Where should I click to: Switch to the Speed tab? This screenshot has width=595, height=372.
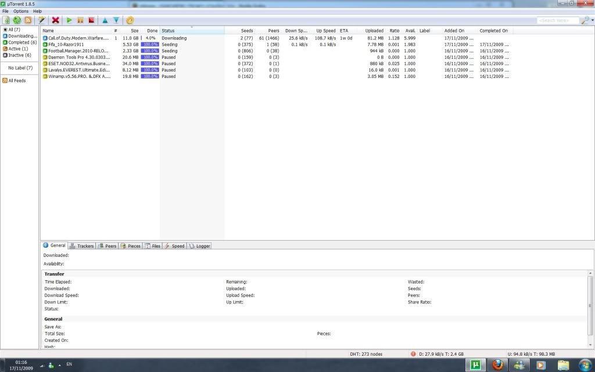coord(174,246)
